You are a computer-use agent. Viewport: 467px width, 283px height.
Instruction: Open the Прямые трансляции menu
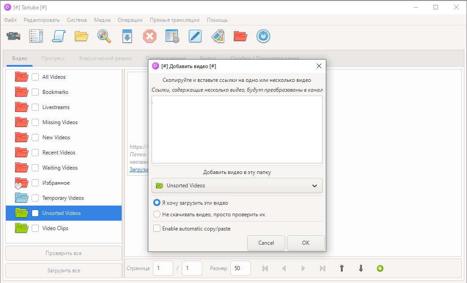175,20
